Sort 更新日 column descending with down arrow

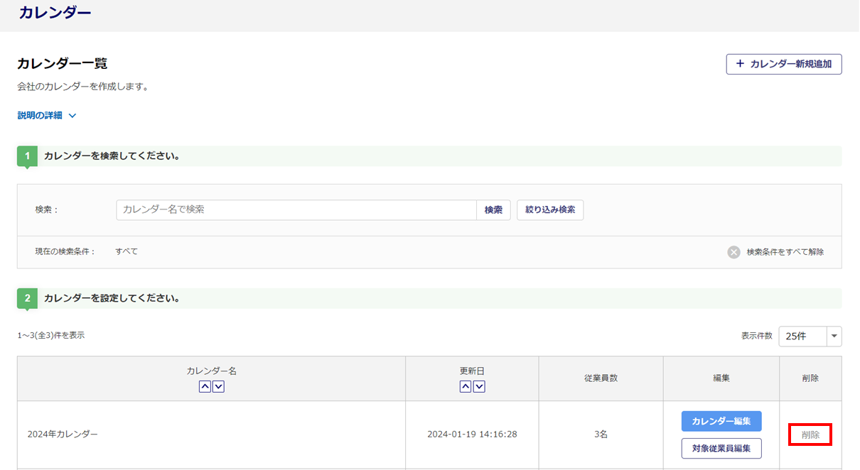tap(480, 386)
